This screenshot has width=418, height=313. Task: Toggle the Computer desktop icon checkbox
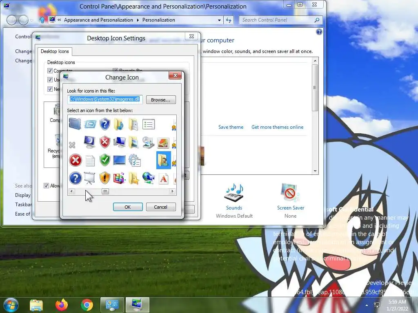(50, 71)
